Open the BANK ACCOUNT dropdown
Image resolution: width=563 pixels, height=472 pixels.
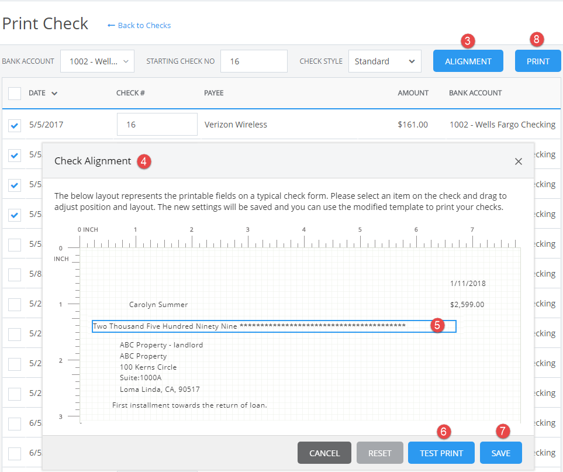[x=97, y=61]
